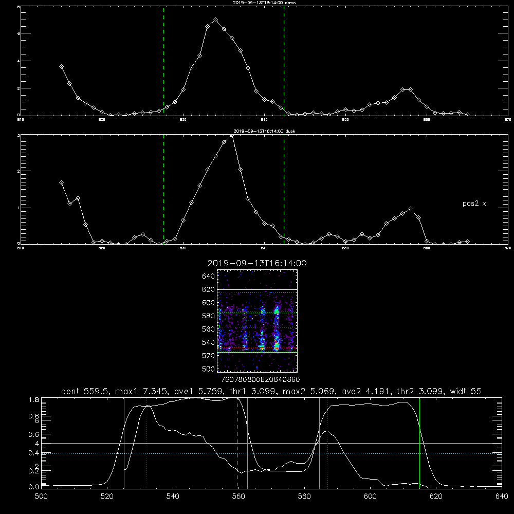Click the '2019-09-13T16:14:00 dusk' plot title
This screenshot has width=514, height=514.
pos(264,131)
